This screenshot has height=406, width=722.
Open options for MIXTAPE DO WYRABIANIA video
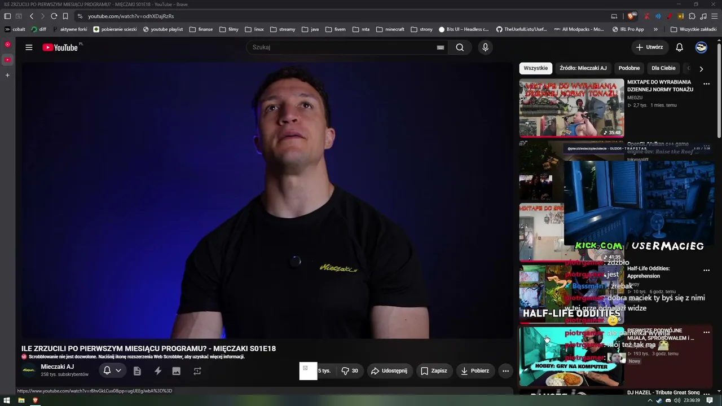point(706,84)
